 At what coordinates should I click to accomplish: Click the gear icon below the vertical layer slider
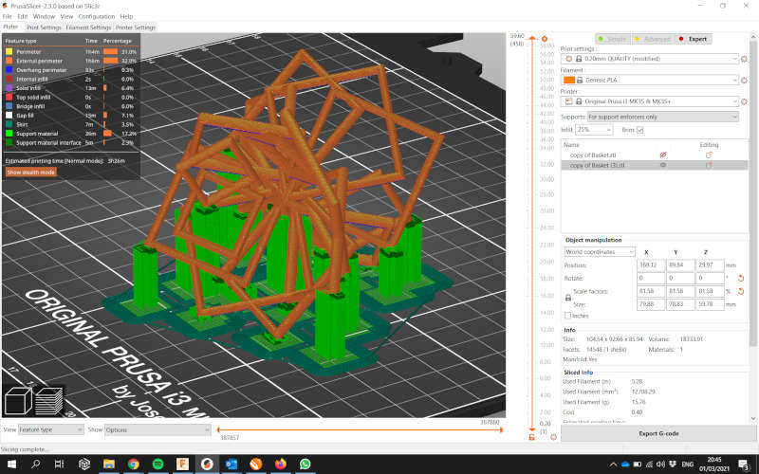tap(553, 437)
